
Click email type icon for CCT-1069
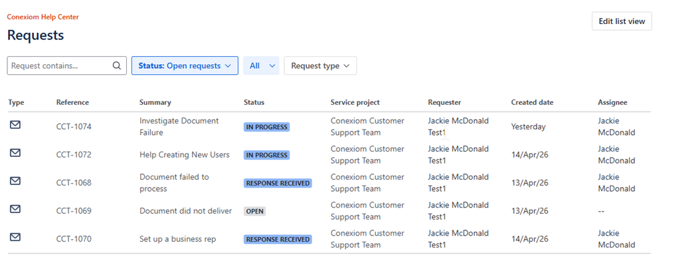click(15, 209)
